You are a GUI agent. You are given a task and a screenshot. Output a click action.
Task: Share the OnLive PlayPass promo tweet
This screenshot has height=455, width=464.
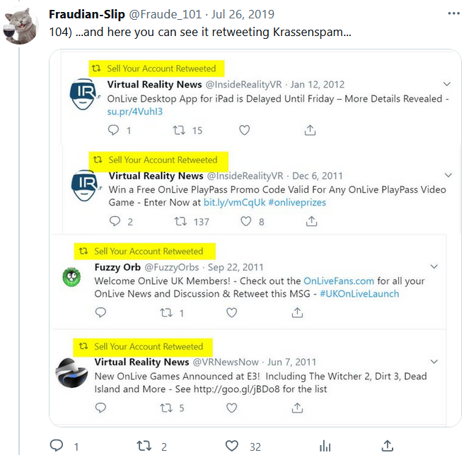click(x=311, y=221)
